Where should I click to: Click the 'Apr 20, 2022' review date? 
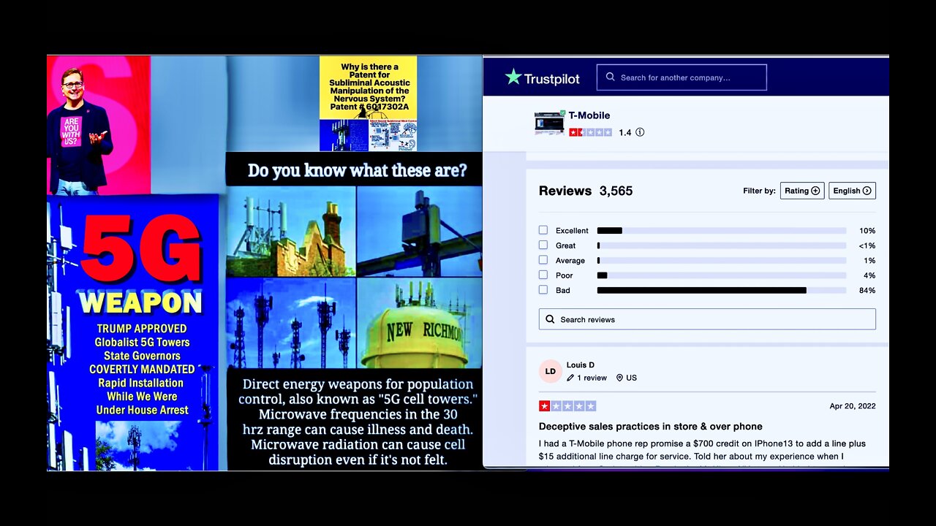tap(853, 406)
